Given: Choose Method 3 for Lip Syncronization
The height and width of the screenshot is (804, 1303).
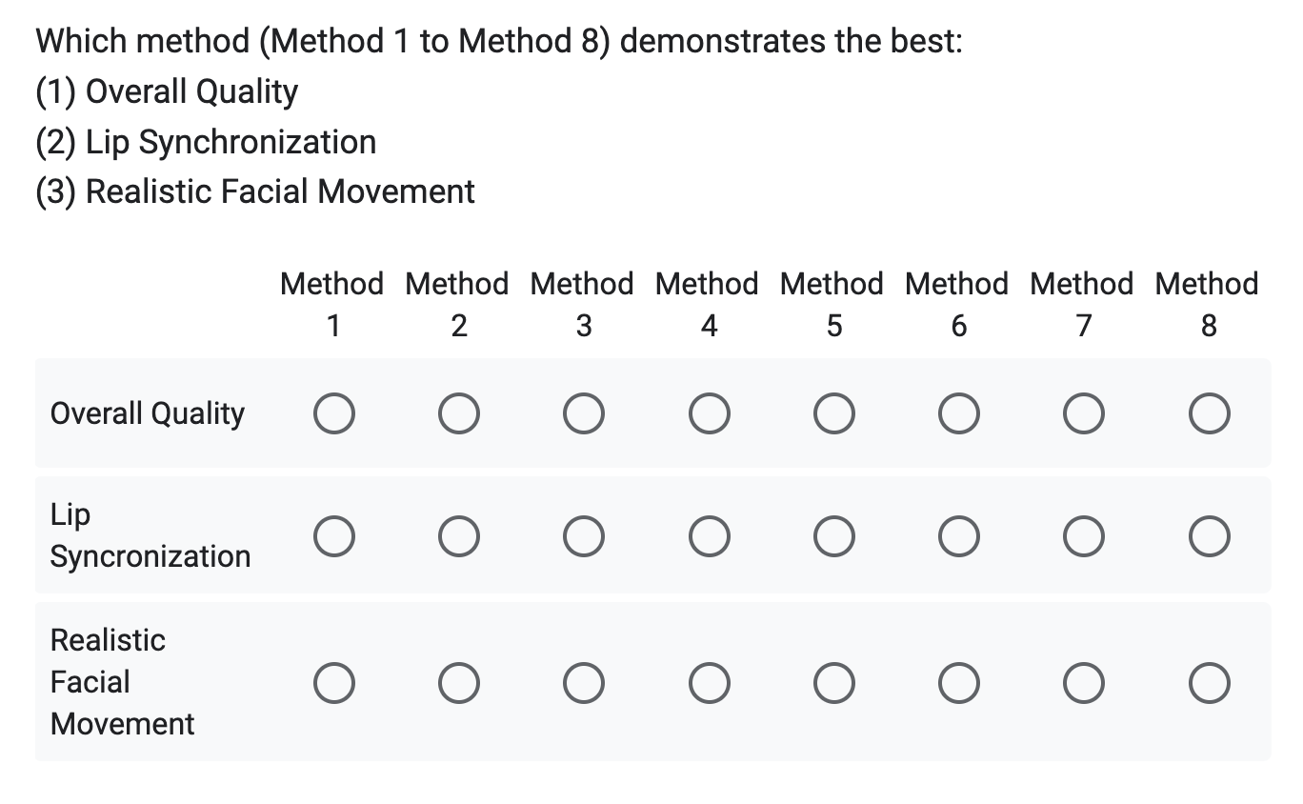Looking at the screenshot, I should pos(583,536).
